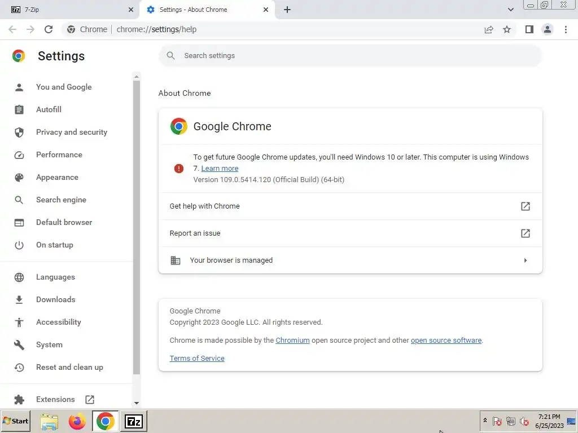This screenshot has height=433, width=578.
Task: Close the 7-Zip tab
Action: tap(130, 10)
